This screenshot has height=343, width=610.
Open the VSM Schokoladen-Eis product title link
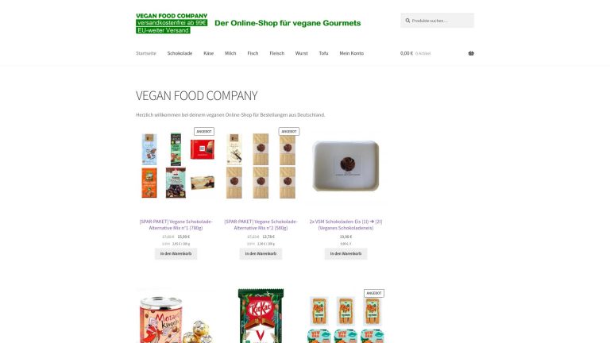click(x=346, y=225)
